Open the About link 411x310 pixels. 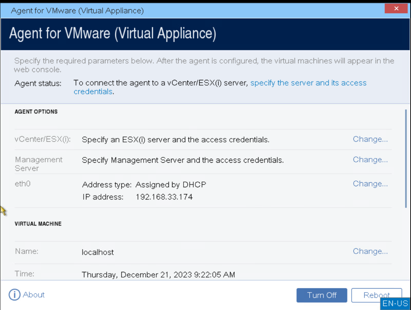click(x=34, y=295)
